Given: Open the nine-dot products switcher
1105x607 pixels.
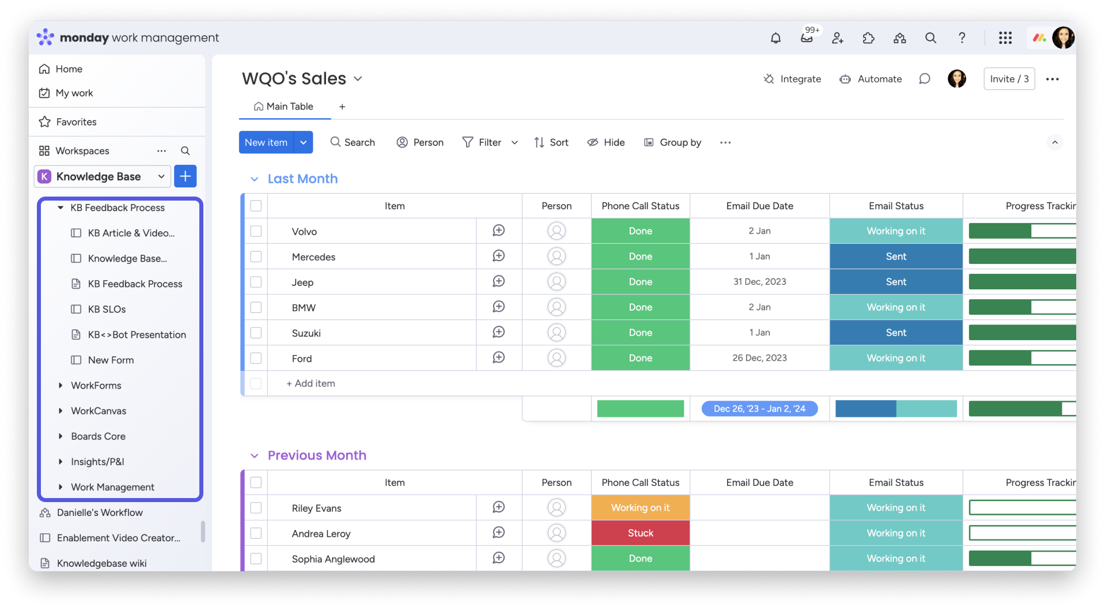Looking at the screenshot, I should tap(1005, 38).
